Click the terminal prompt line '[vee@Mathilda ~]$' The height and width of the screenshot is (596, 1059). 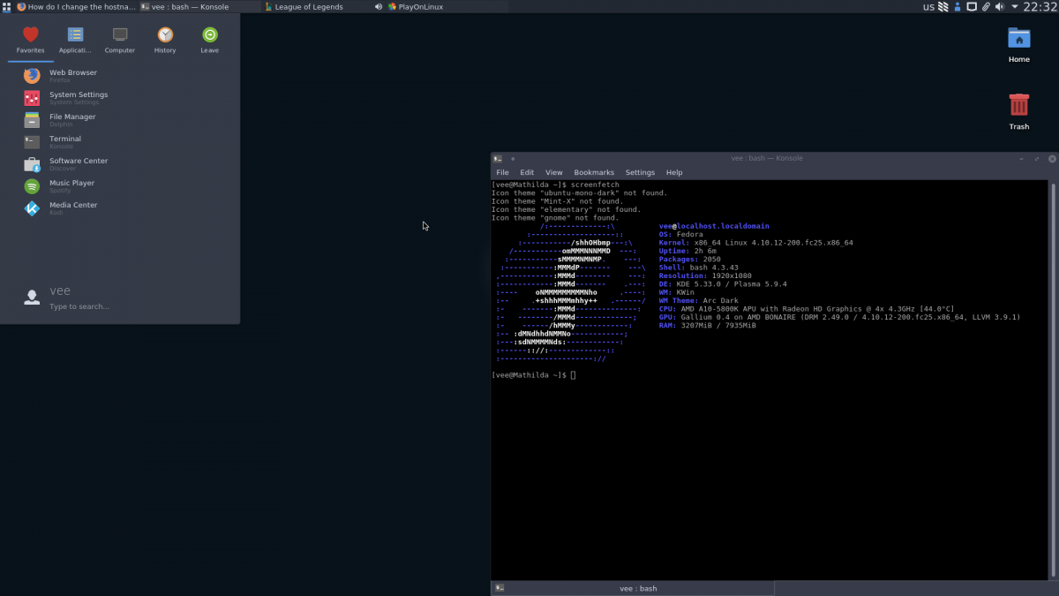coord(529,375)
